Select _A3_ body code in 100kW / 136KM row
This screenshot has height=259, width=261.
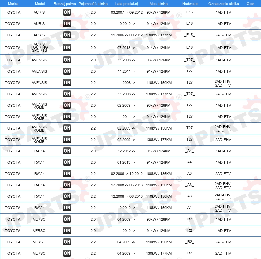(x=190, y=174)
